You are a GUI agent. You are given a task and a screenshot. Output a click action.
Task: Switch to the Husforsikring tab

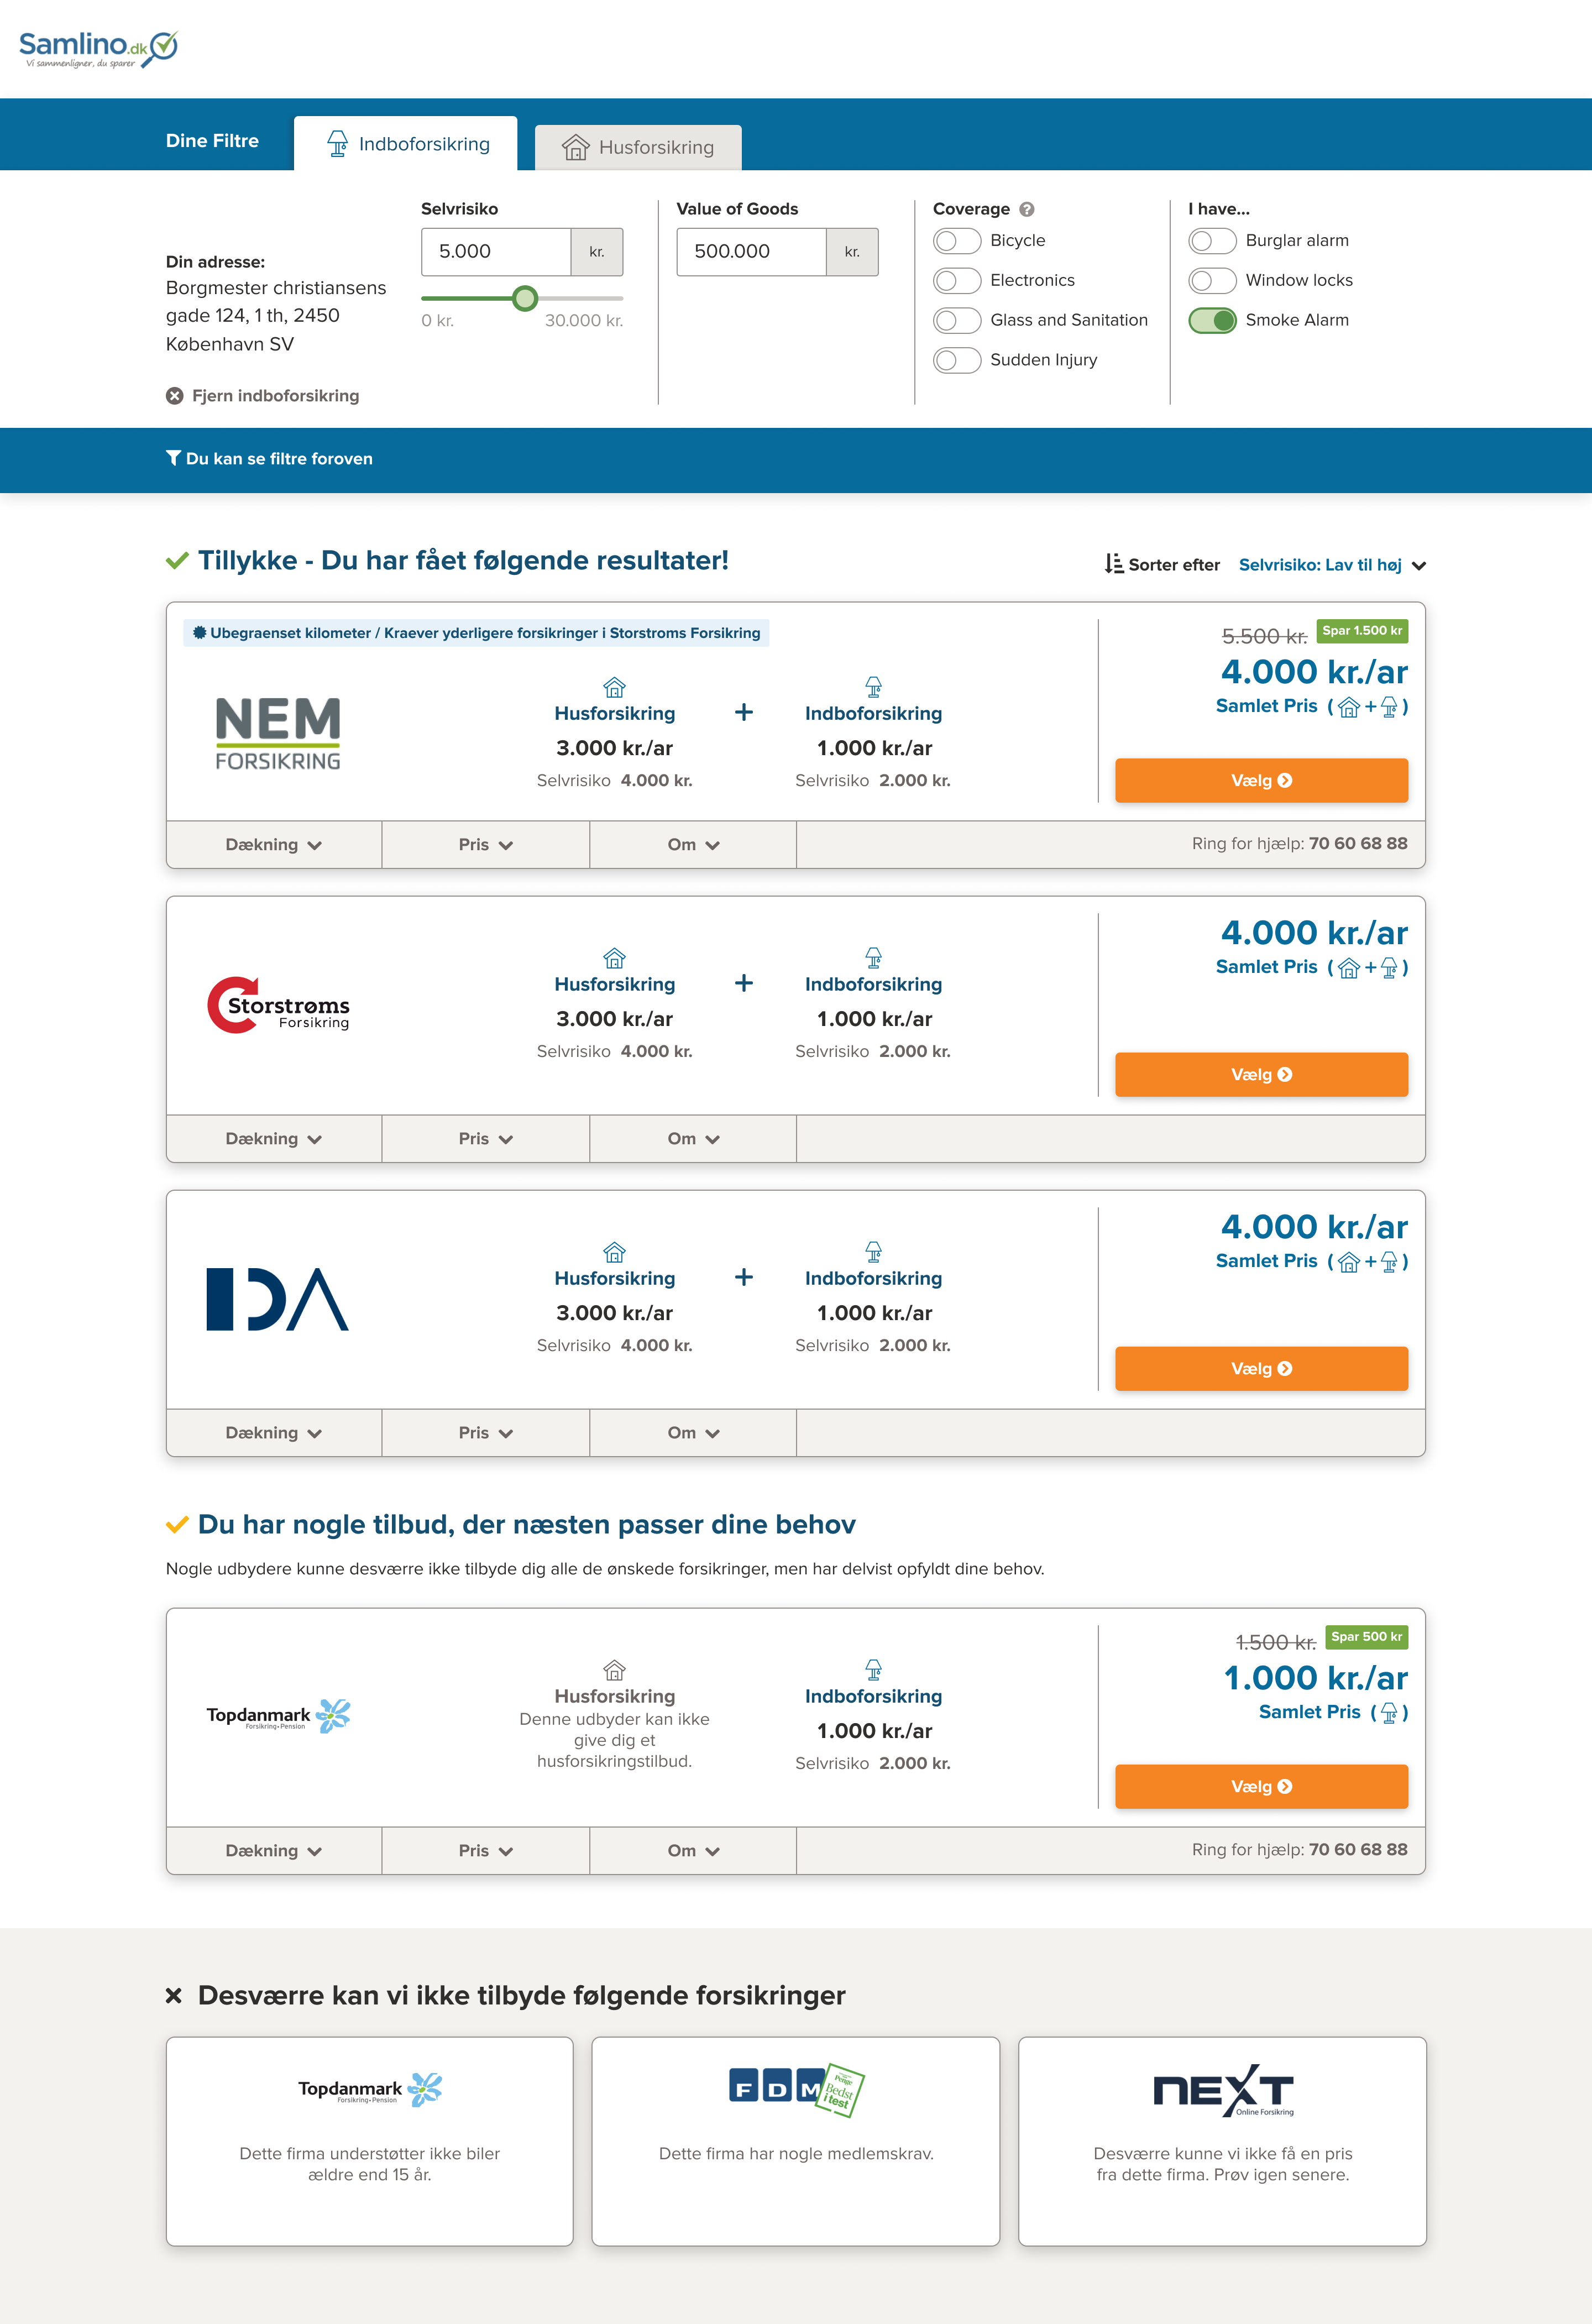638,147
